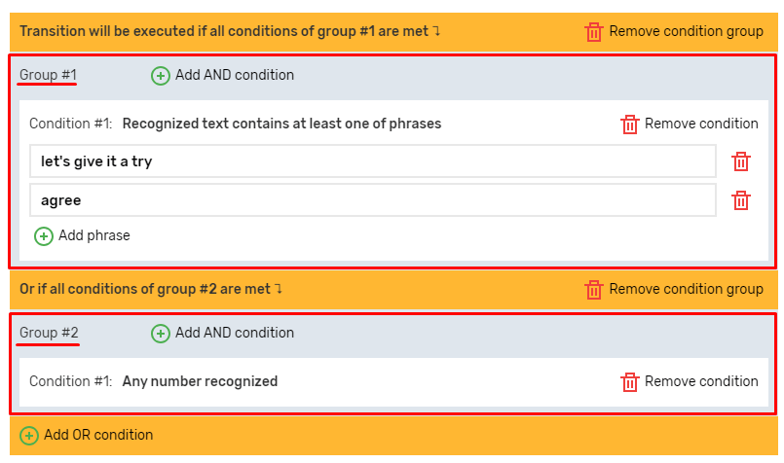The image size is (784, 463).
Task: Focus the 'agree' phrase input field
Action: [x=373, y=200]
